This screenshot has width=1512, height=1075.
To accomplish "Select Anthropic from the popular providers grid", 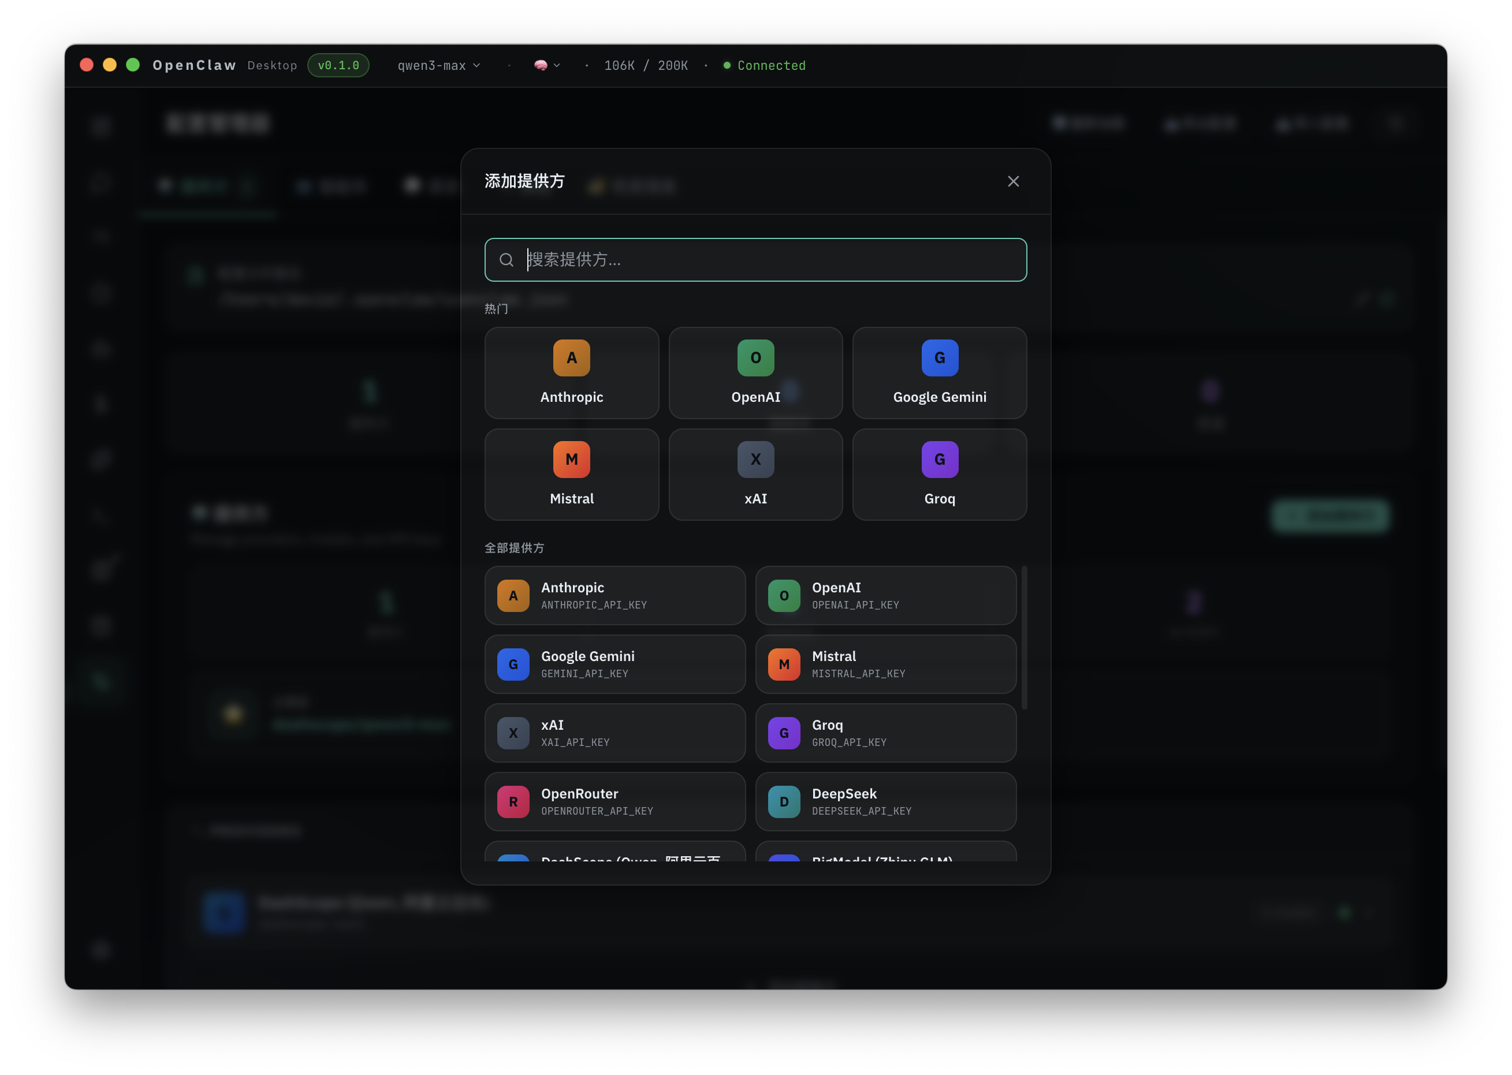I will (x=571, y=373).
